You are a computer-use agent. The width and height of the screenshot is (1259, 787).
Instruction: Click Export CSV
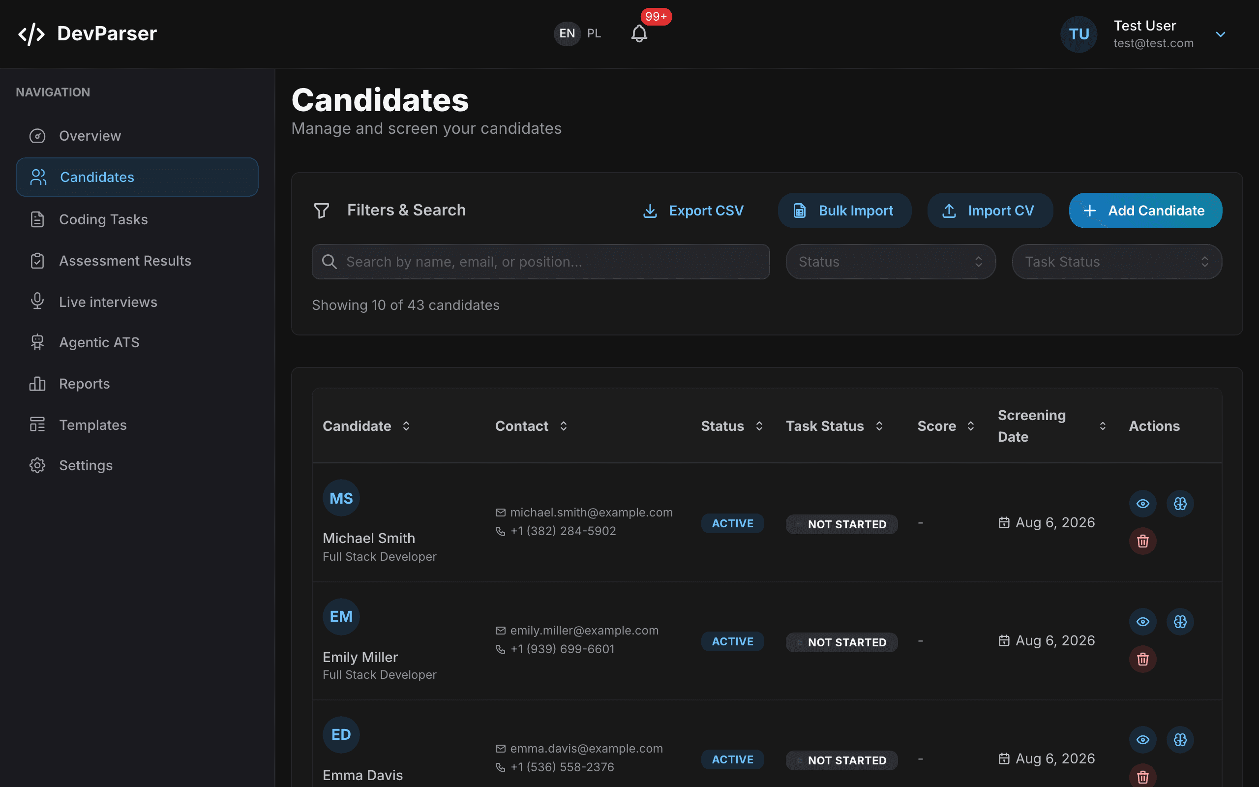[x=693, y=211]
